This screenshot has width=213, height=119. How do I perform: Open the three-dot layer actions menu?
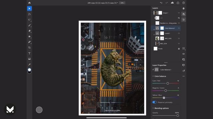click(x=183, y=76)
